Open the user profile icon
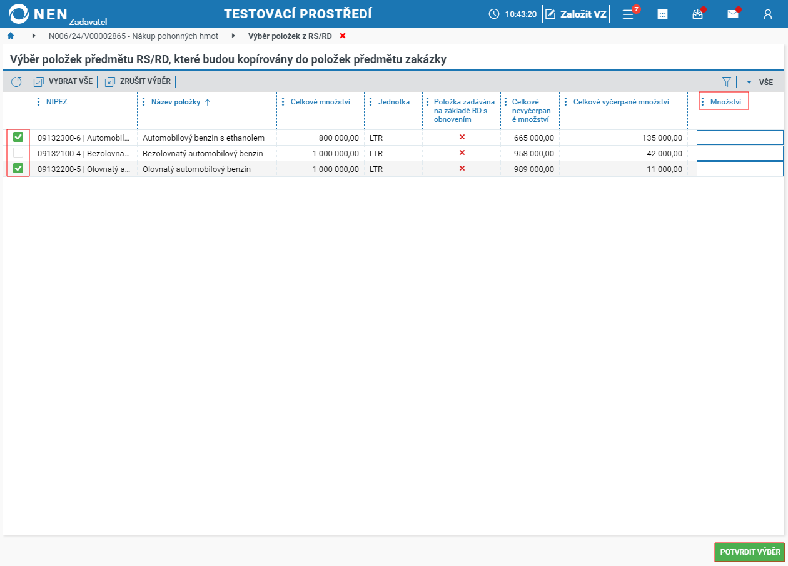788x566 pixels. coord(768,14)
